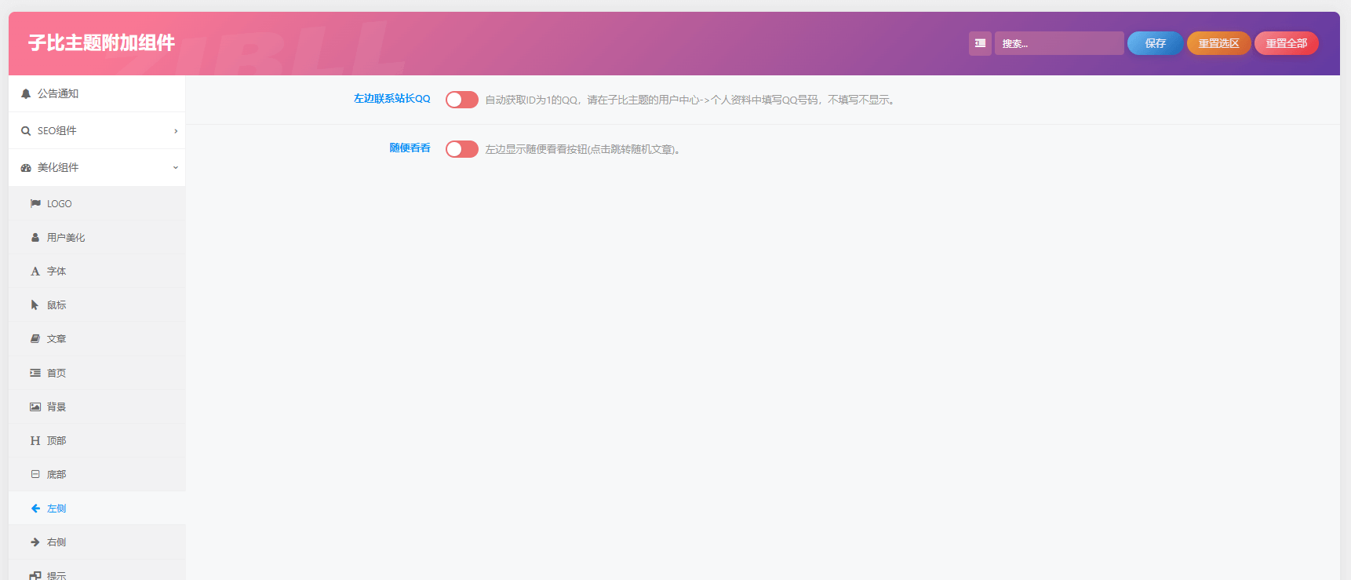
Task: Click the expand-all list icon in header
Action: point(980,43)
